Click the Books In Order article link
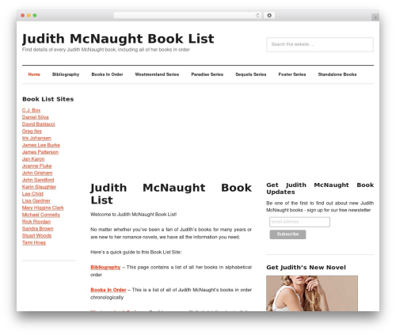 tap(109, 290)
